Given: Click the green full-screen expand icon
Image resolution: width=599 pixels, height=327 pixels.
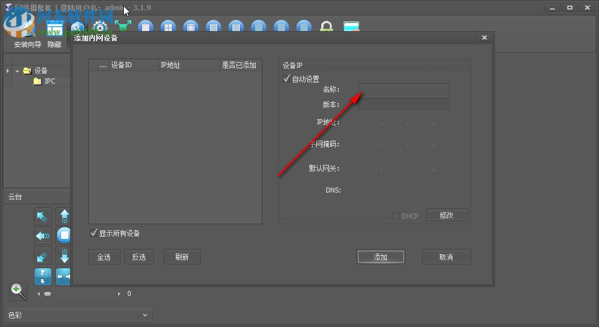Looking at the screenshot, I should pyautogui.click(x=123, y=25).
